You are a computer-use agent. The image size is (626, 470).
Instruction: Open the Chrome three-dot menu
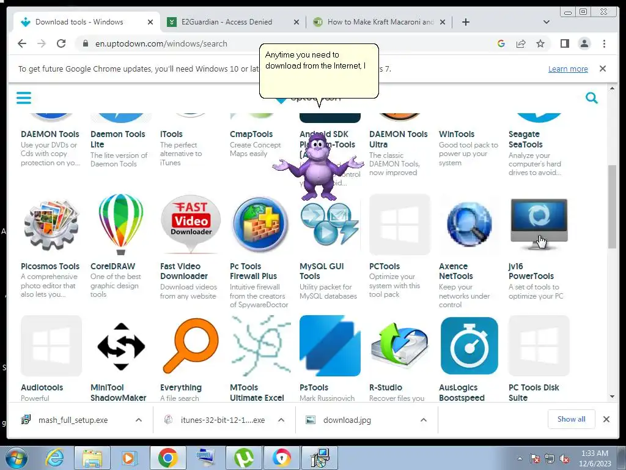point(604,43)
